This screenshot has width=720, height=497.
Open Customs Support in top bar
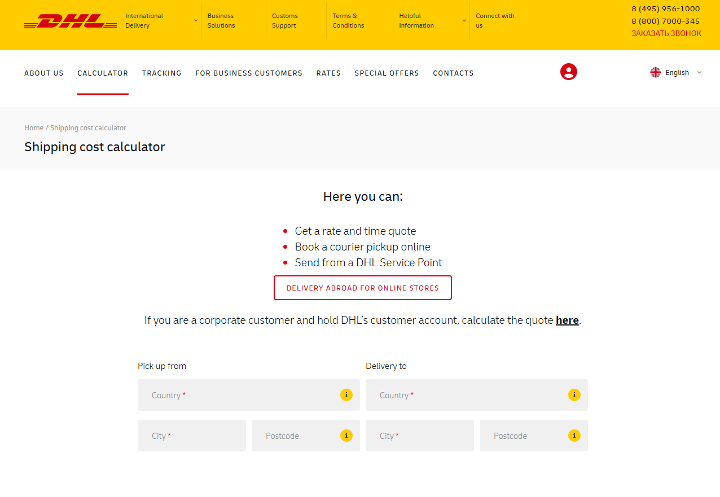point(285,20)
